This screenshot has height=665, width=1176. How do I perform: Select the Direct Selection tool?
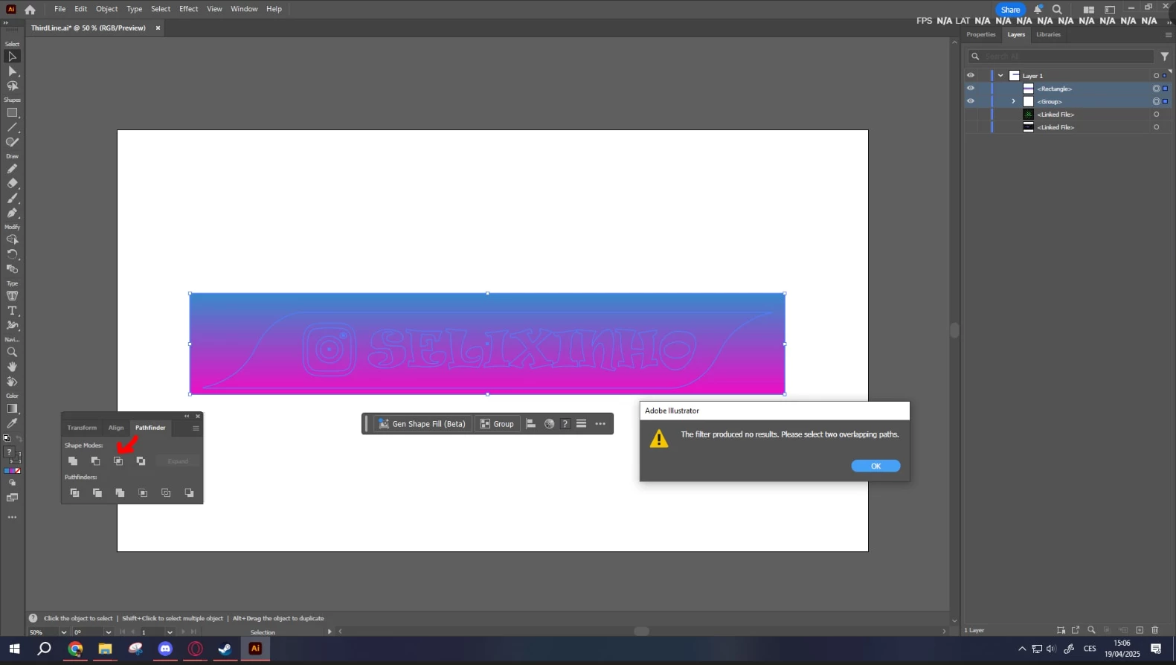[12, 71]
